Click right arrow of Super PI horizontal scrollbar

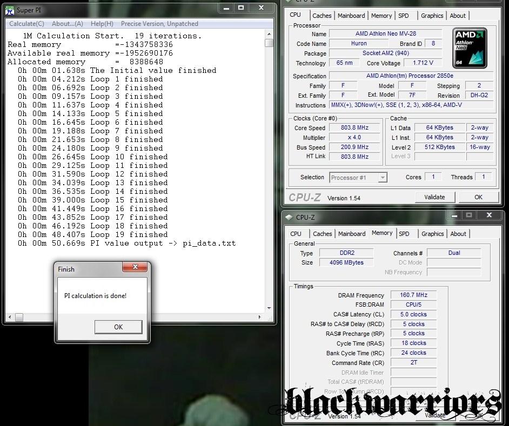point(259,317)
